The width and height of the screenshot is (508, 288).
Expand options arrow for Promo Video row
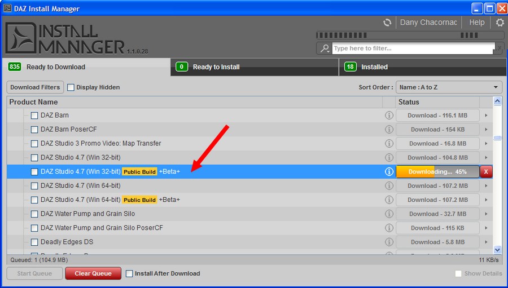point(486,143)
